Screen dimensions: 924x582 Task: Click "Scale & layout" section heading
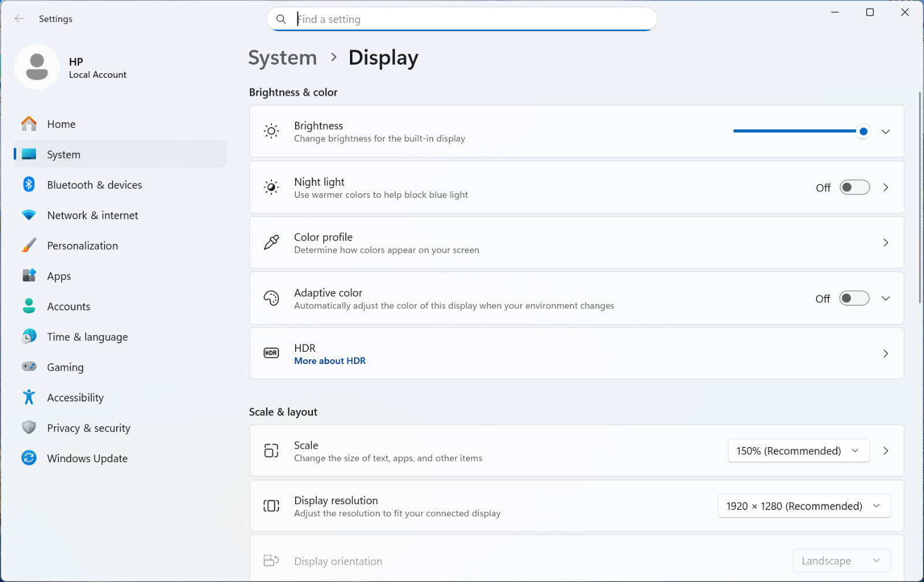tap(283, 412)
